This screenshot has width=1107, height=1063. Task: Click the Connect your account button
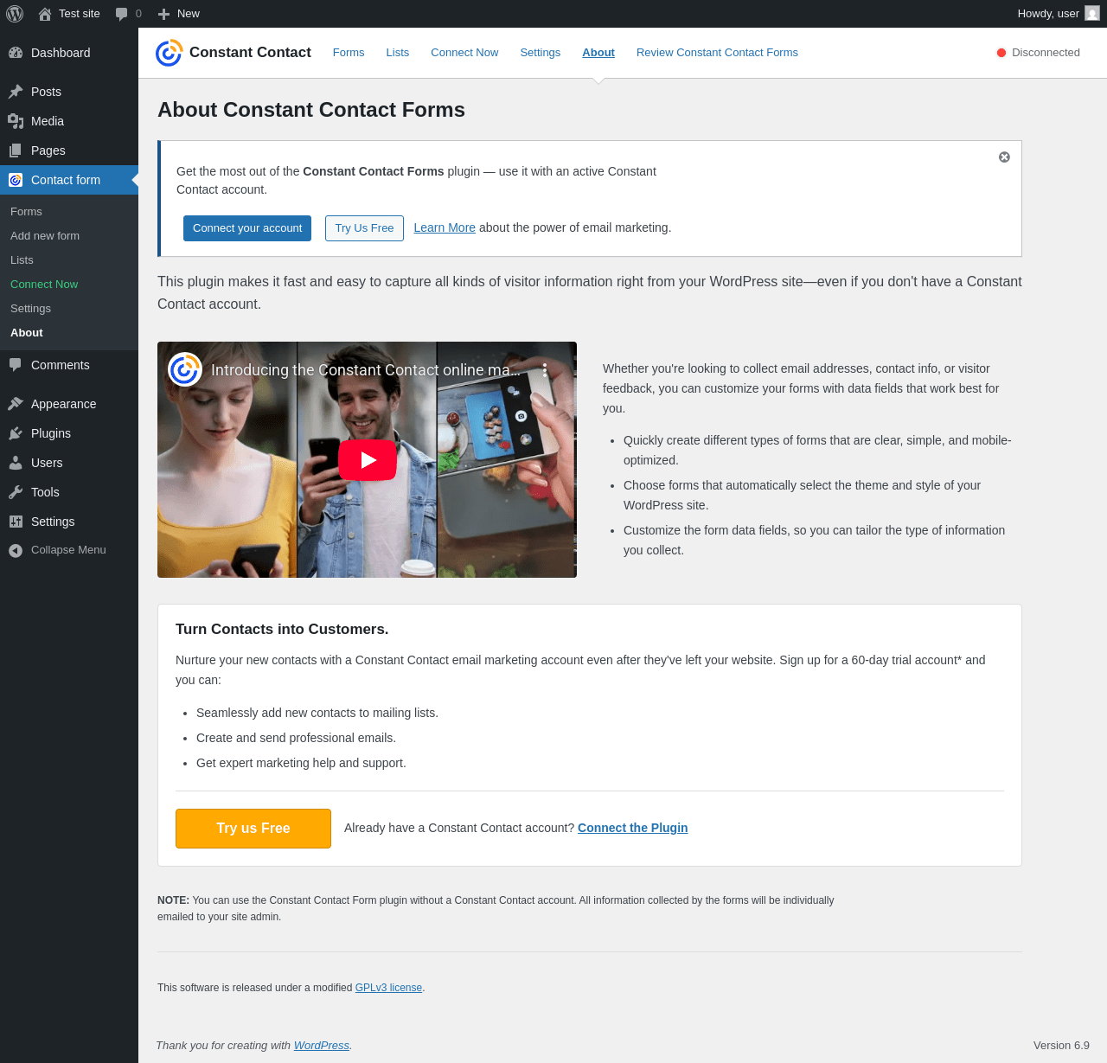(247, 228)
